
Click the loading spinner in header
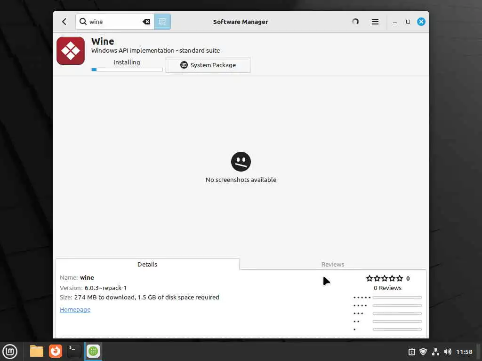point(355,22)
